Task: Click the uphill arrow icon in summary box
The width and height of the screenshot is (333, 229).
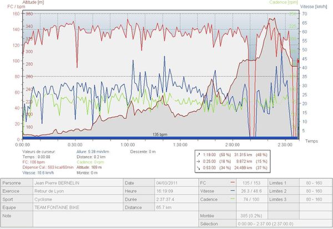Action: tap(199, 155)
